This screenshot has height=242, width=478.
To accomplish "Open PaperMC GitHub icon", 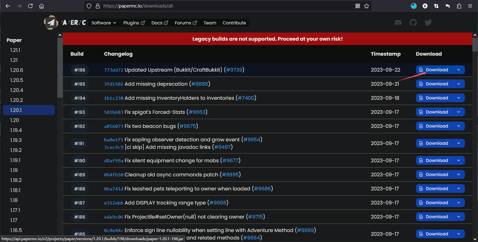I will click(x=413, y=23).
